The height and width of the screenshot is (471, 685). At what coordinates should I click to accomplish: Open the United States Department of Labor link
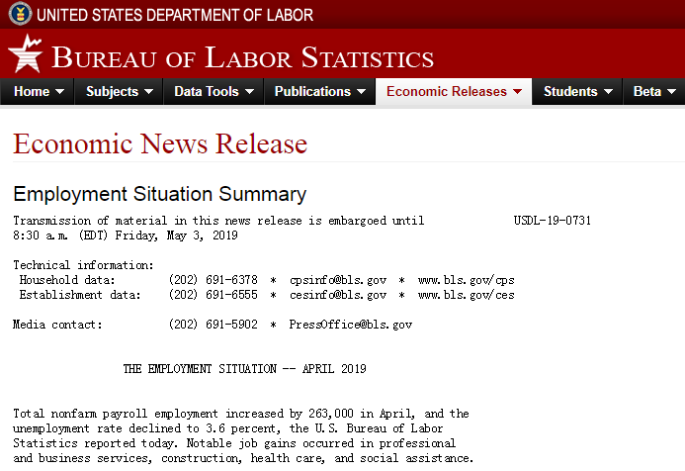(x=175, y=15)
